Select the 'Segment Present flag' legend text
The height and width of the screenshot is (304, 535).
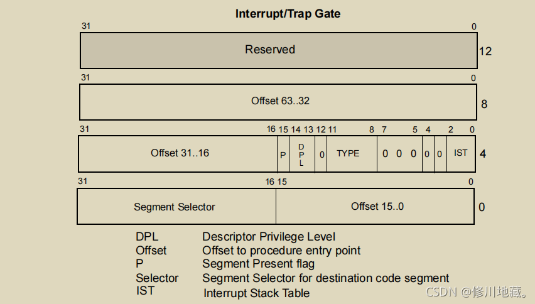point(258,264)
